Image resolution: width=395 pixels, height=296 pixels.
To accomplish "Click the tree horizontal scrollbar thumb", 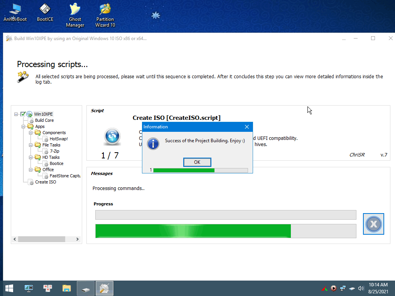I will pyautogui.click(x=42, y=239).
